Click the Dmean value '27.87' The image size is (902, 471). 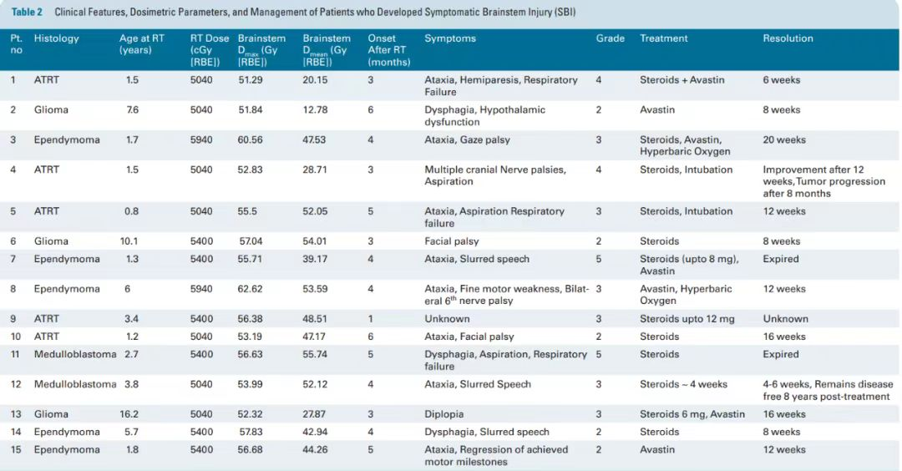314,414
